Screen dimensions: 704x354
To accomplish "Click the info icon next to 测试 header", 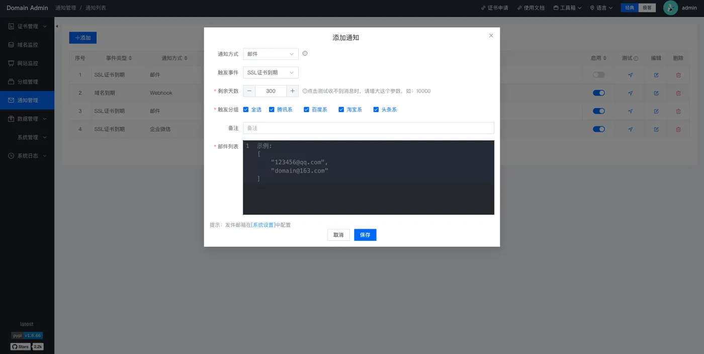I will pos(636,58).
